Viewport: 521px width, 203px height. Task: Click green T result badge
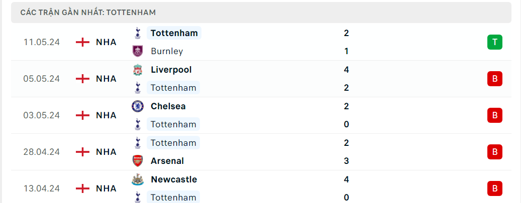(x=494, y=42)
